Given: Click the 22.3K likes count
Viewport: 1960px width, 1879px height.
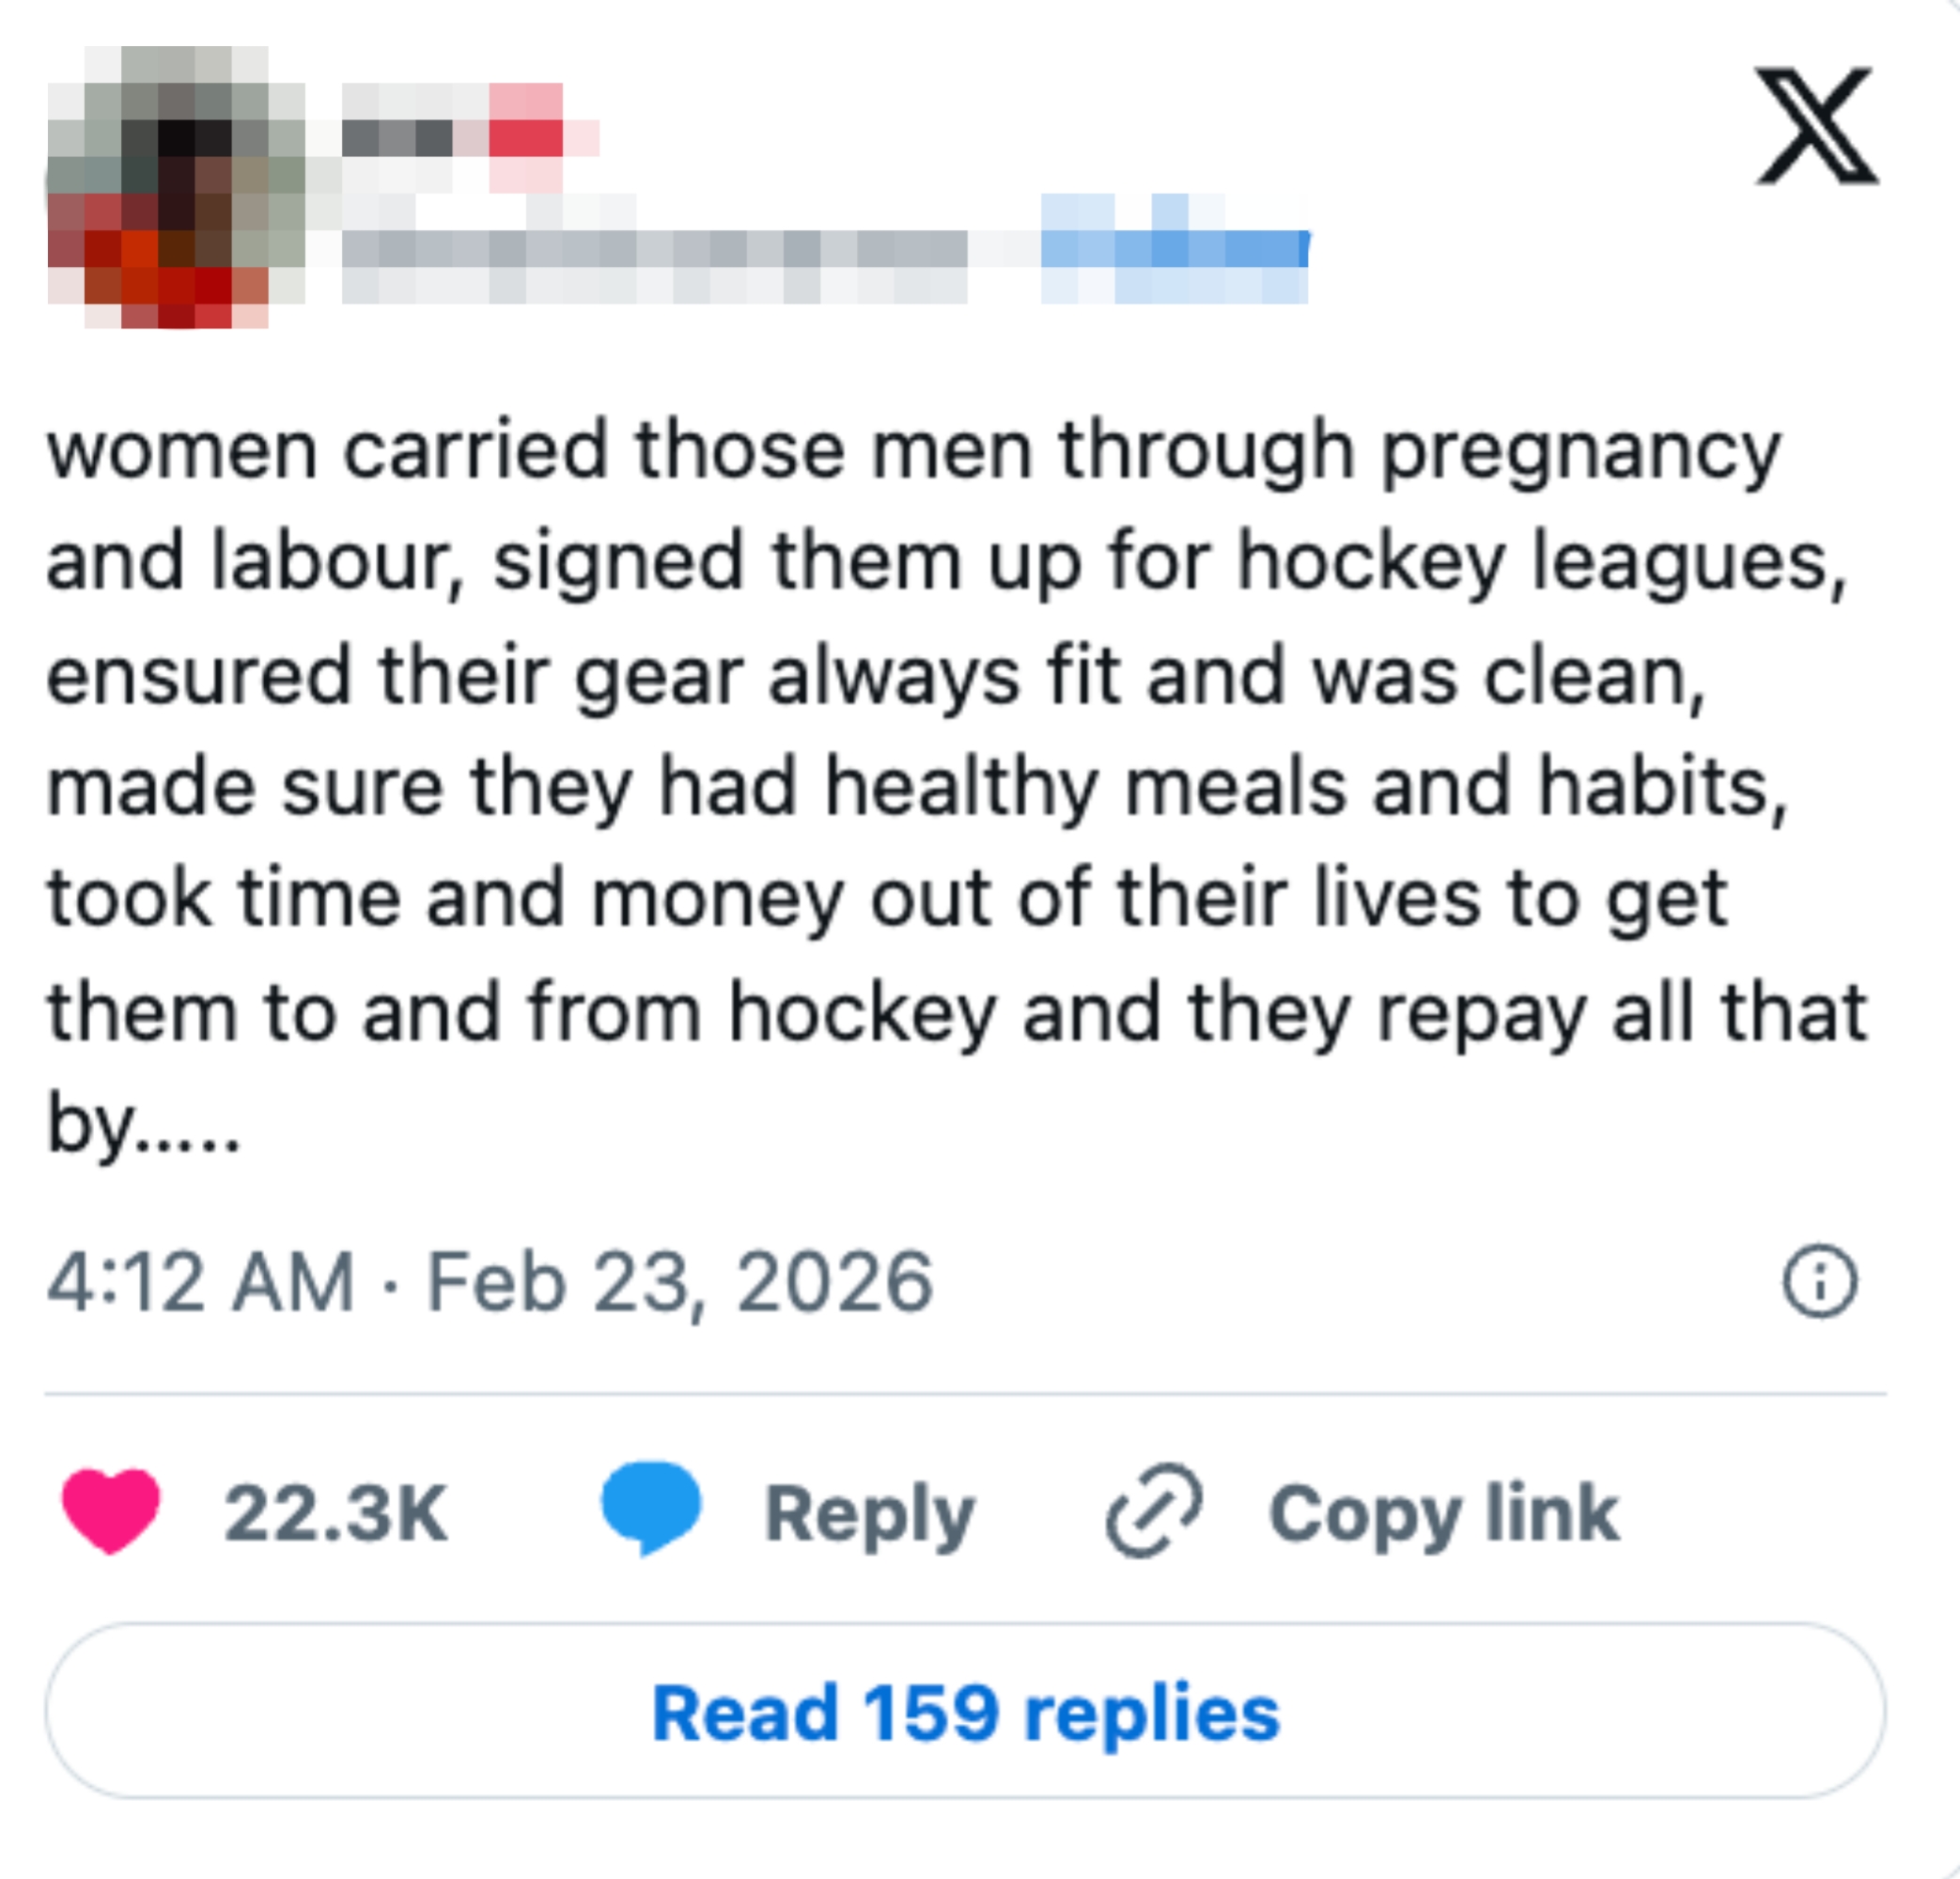Looking at the screenshot, I should coord(336,1512).
